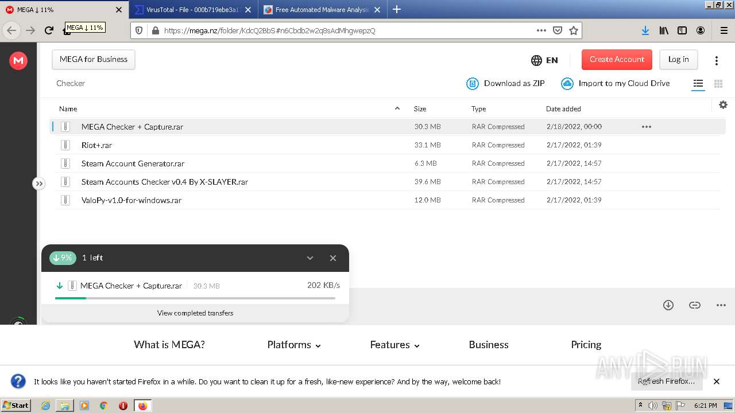Open the Pricing menu item
Image resolution: width=735 pixels, height=413 pixels.
586,345
